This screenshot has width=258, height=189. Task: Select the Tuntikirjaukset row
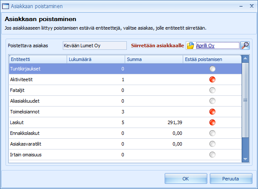pos(126,69)
